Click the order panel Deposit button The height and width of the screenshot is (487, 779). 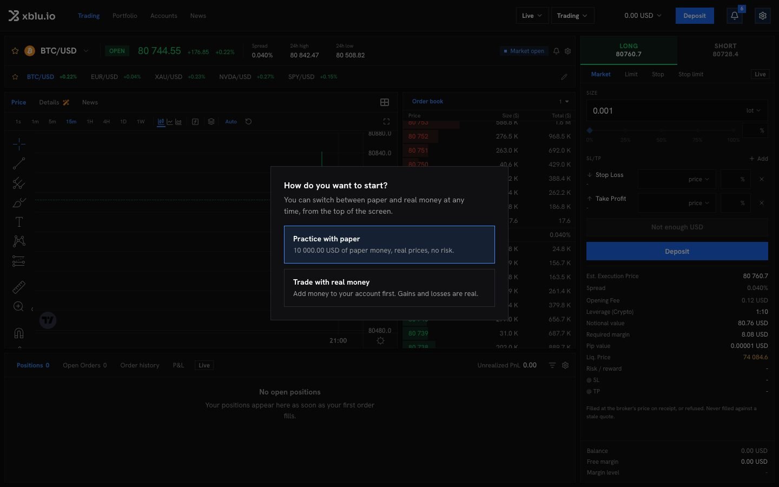click(x=677, y=251)
